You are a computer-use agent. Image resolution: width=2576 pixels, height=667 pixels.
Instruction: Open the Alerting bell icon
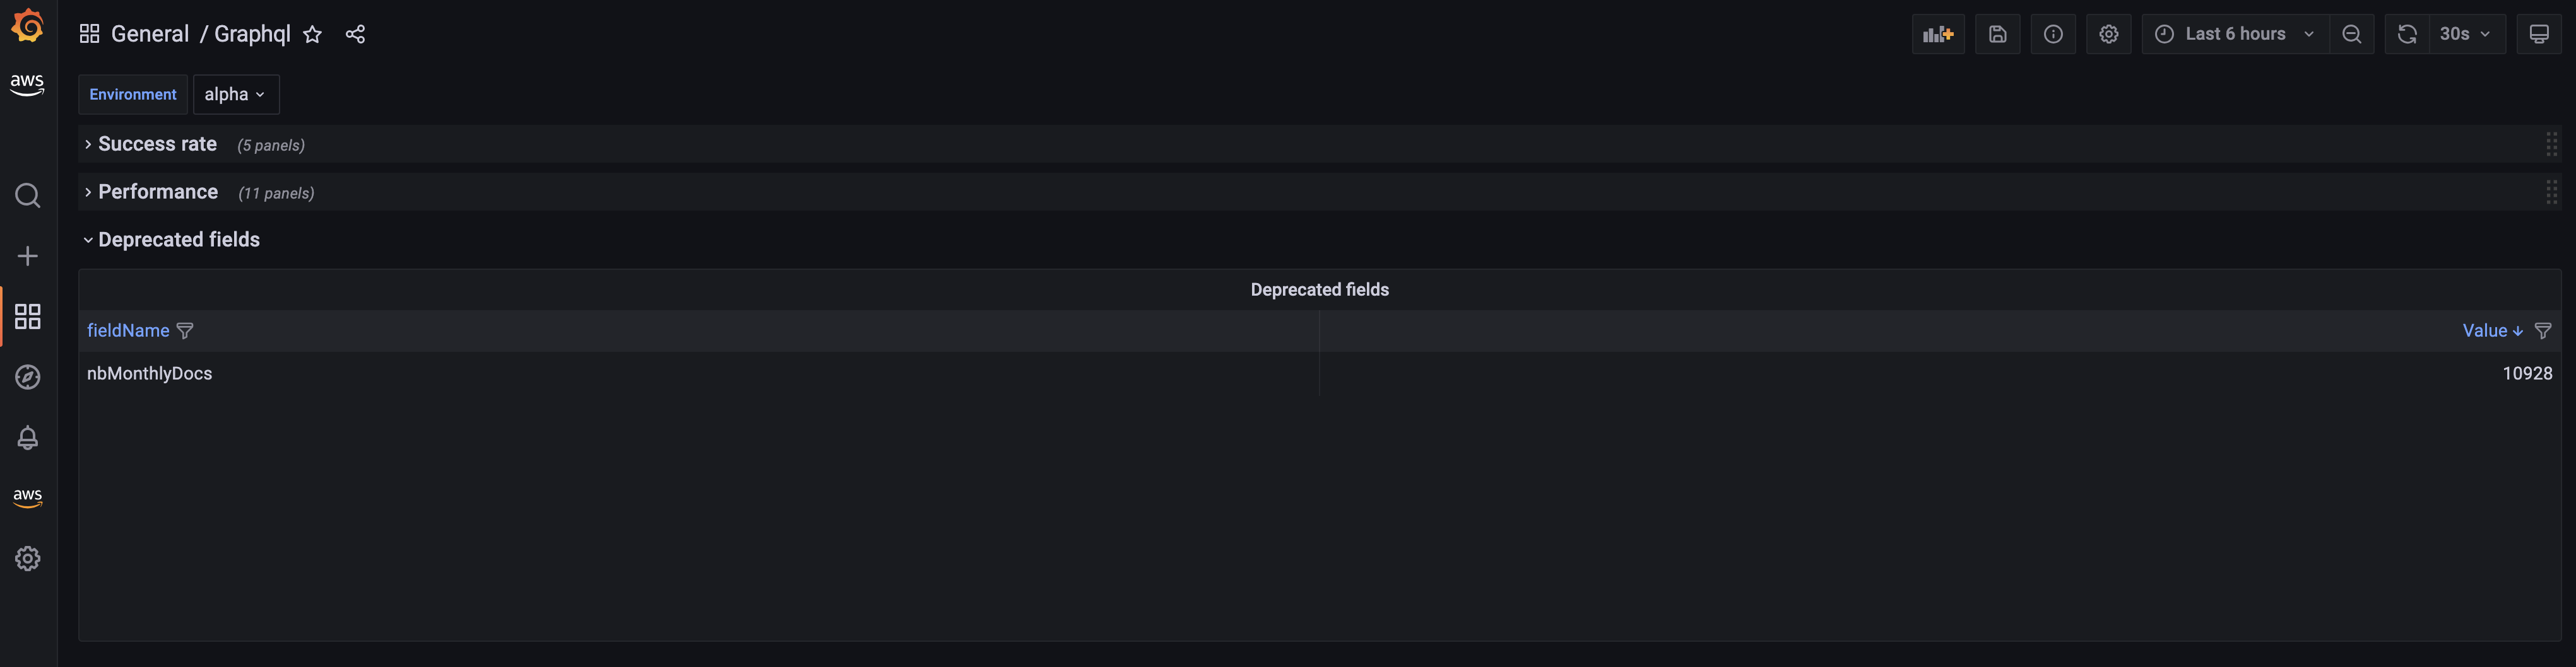28,438
